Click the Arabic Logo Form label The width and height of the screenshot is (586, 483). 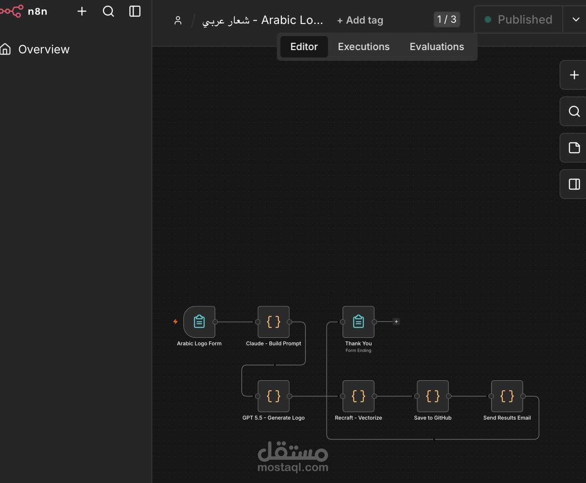coord(199,344)
